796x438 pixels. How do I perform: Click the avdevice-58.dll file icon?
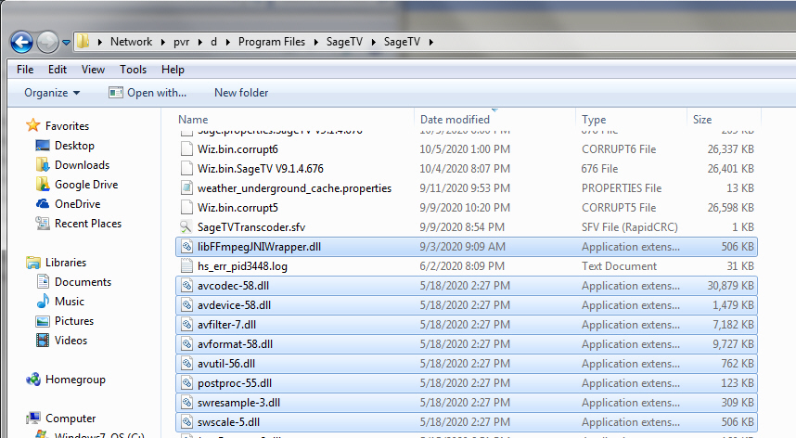click(x=186, y=305)
